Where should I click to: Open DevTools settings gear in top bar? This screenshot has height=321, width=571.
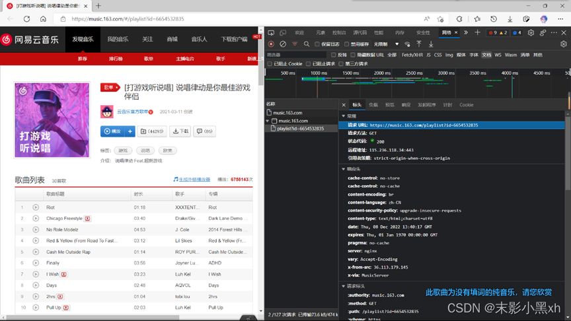(531, 33)
